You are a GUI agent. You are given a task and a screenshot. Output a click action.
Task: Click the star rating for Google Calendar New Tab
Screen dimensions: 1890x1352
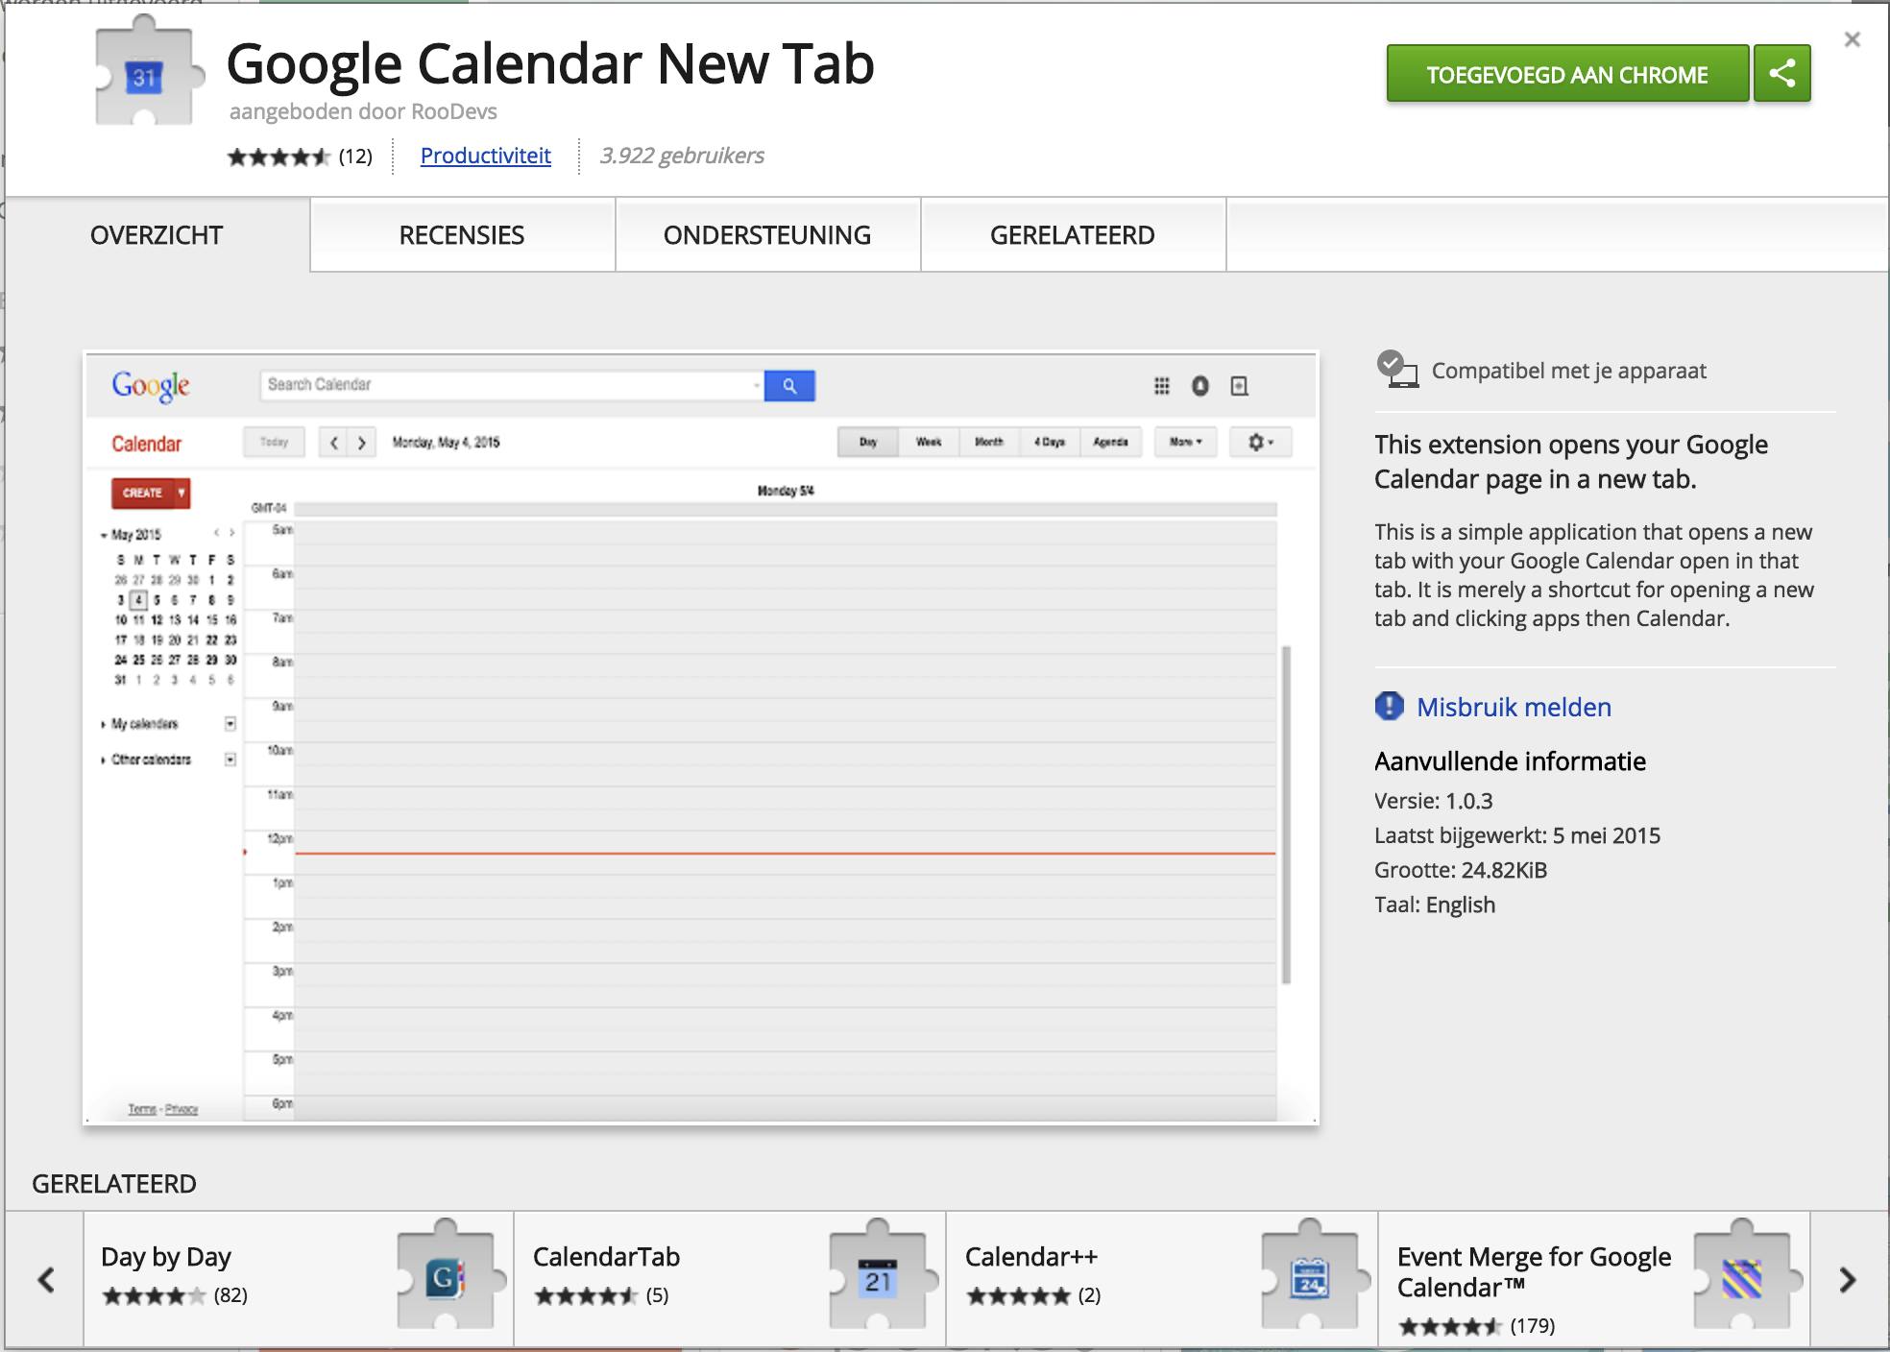point(279,157)
